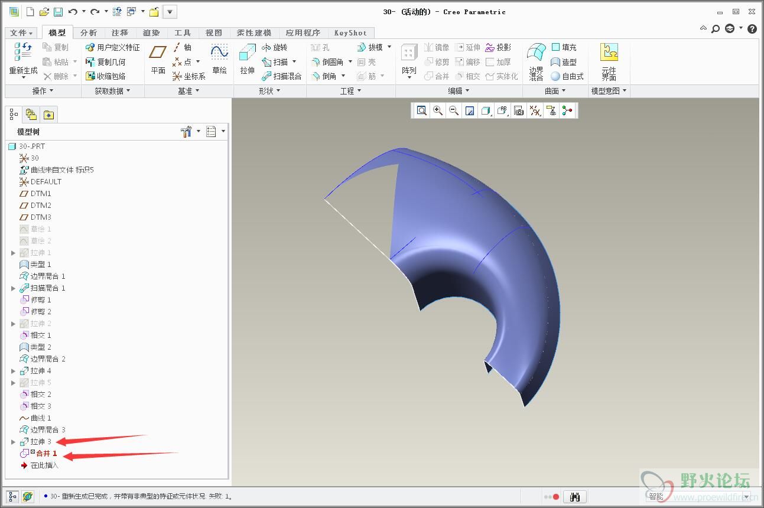Open the 边界混合 boundary blend tool
The image size is (764, 508).
[x=536, y=61]
